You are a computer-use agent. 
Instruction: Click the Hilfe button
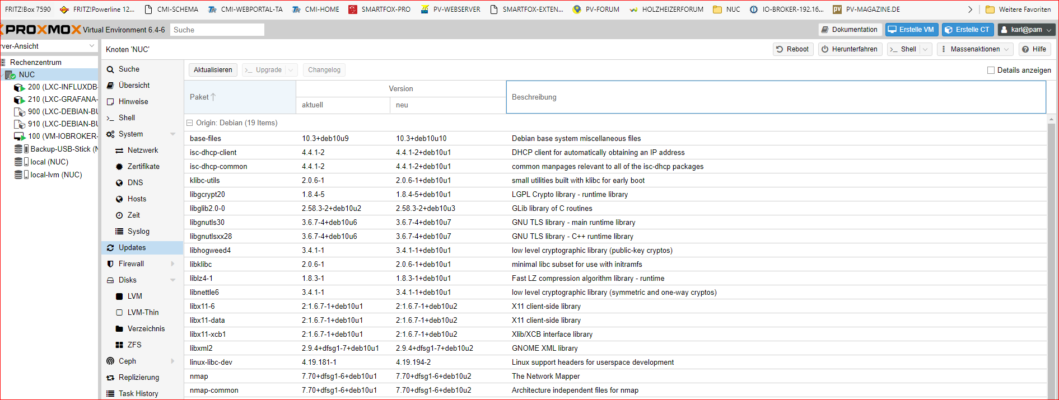pyautogui.click(x=1034, y=49)
